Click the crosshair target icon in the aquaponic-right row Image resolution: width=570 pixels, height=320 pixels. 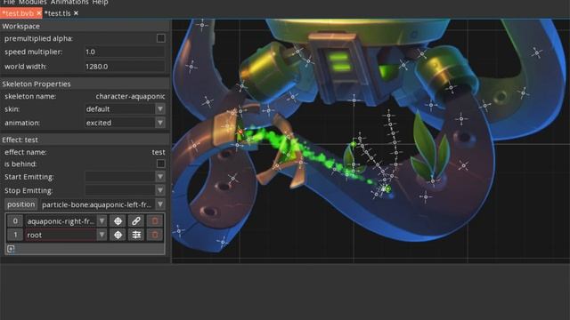pyautogui.click(x=118, y=221)
